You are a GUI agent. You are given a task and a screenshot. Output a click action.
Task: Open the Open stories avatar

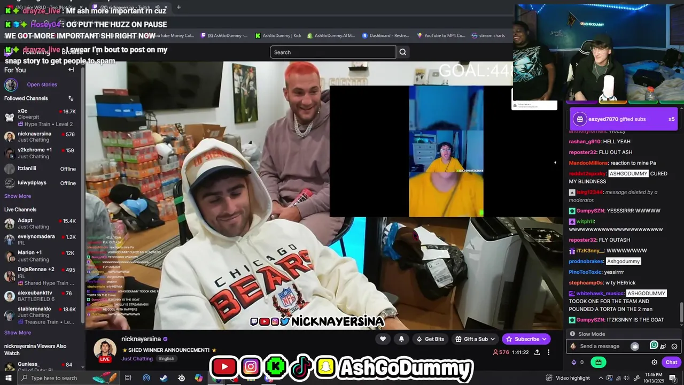11,84
